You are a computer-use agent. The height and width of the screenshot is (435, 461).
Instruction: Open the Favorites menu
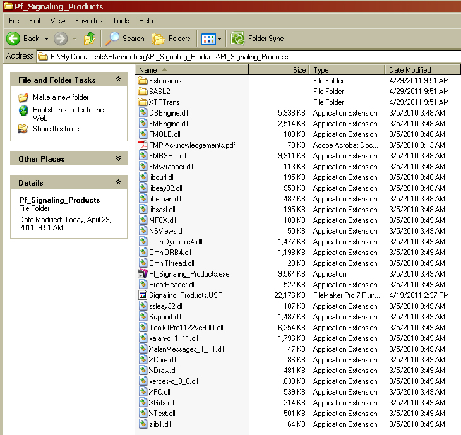click(88, 21)
